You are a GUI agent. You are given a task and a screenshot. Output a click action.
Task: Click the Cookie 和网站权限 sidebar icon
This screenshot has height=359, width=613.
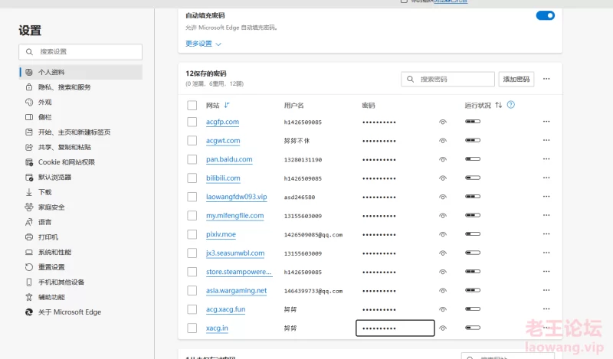click(29, 162)
